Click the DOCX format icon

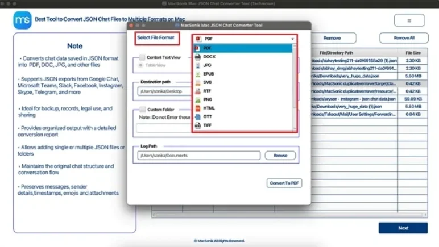[x=198, y=57]
